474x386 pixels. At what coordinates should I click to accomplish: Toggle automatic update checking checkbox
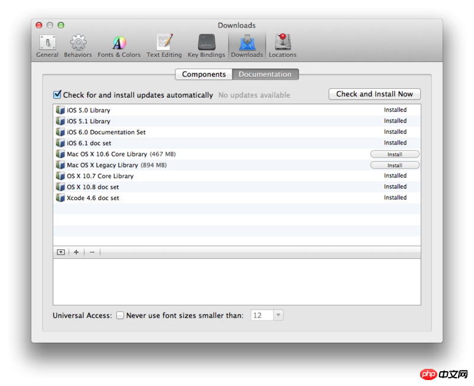[x=57, y=95]
